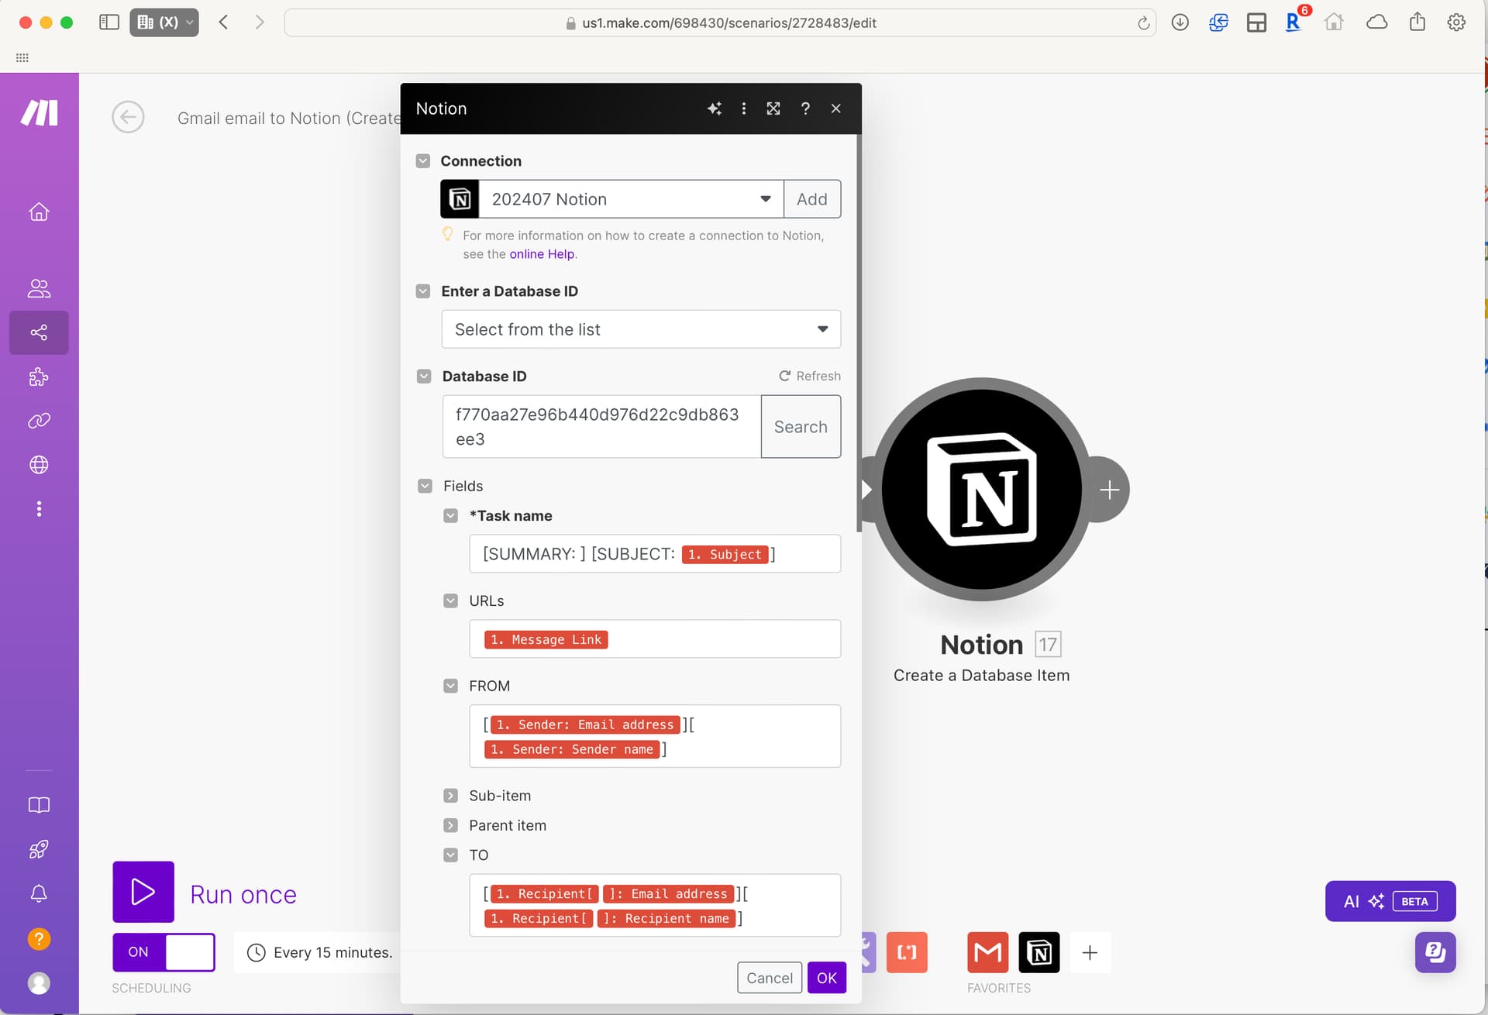The width and height of the screenshot is (1488, 1015).
Task: Click the Make logo at top of sidebar
Action: pyautogui.click(x=39, y=113)
